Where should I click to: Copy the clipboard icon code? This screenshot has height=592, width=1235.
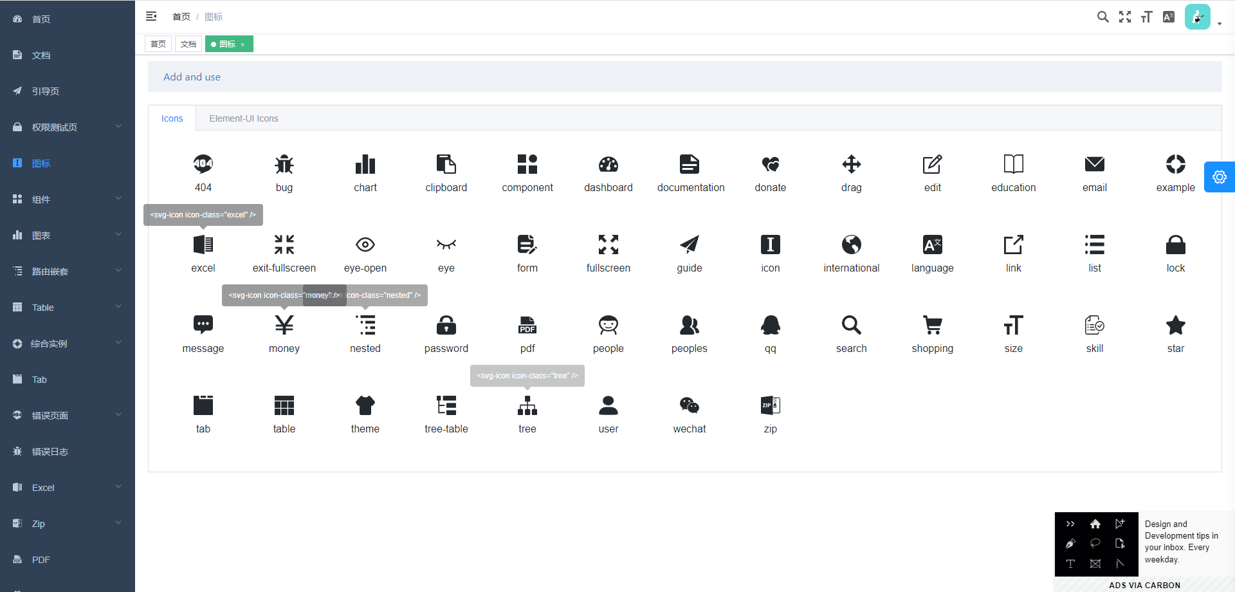point(446,164)
